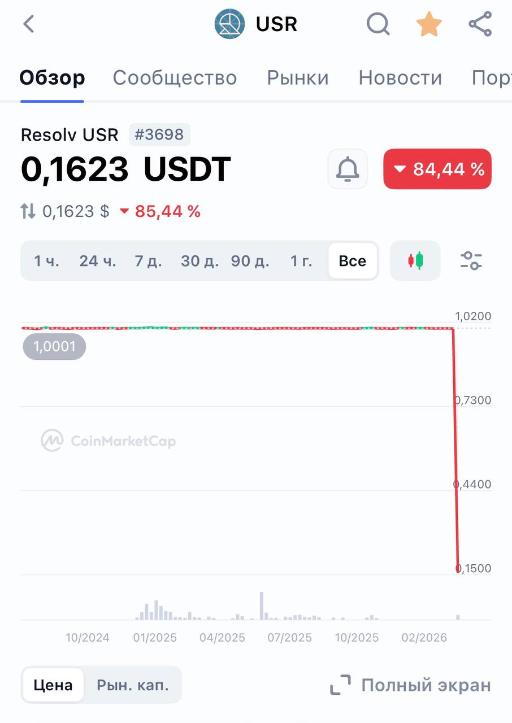Tap the share icon
Image resolution: width=512 pixels, height=723 pixels.
pos(480,24)
